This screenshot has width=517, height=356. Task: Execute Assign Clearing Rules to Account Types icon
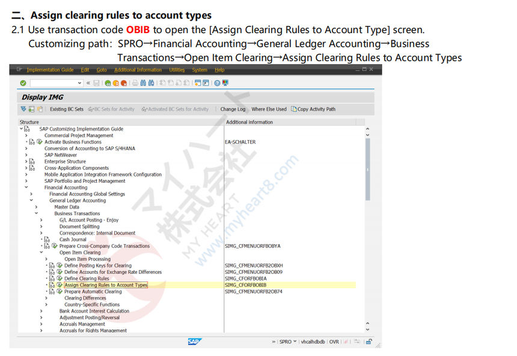(x=60, y=285)
